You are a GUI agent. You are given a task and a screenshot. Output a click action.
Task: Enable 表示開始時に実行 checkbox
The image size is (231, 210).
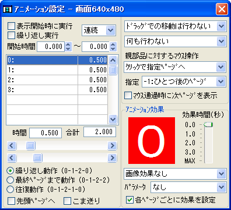click(11, 26)
